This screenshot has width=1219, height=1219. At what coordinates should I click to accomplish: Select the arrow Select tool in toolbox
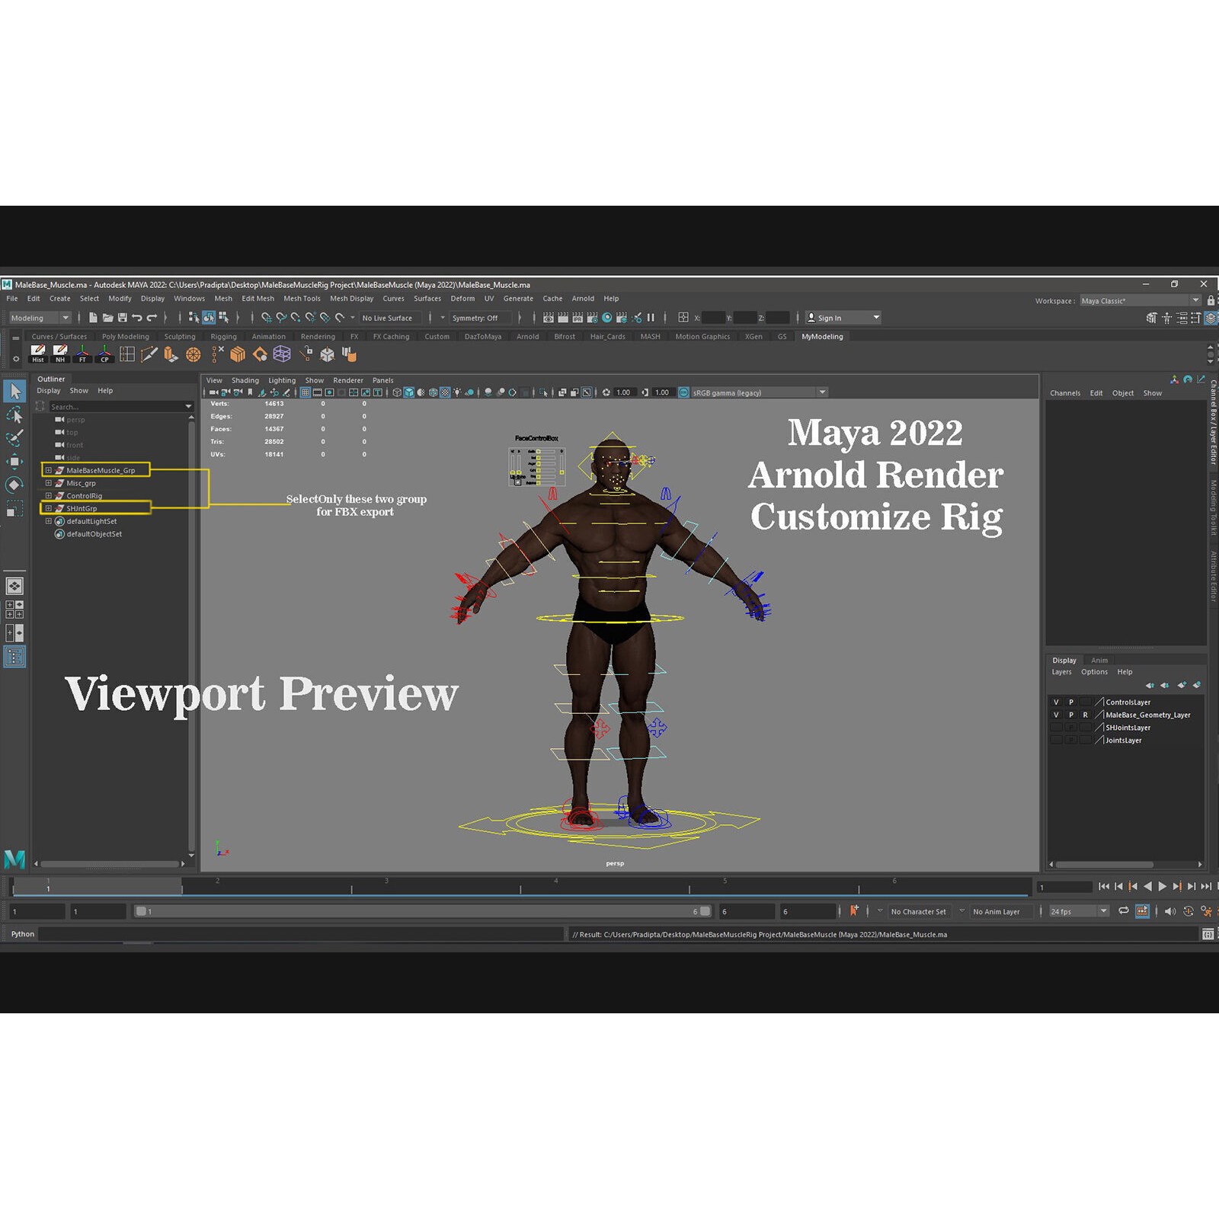pyautogui.click(x=14, y=392)
